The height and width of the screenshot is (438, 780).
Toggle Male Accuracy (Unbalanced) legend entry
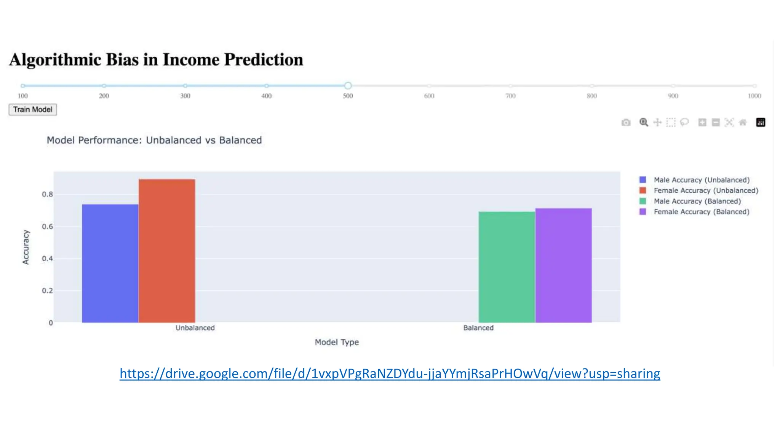pyautogui.click(x=701, y=180)
